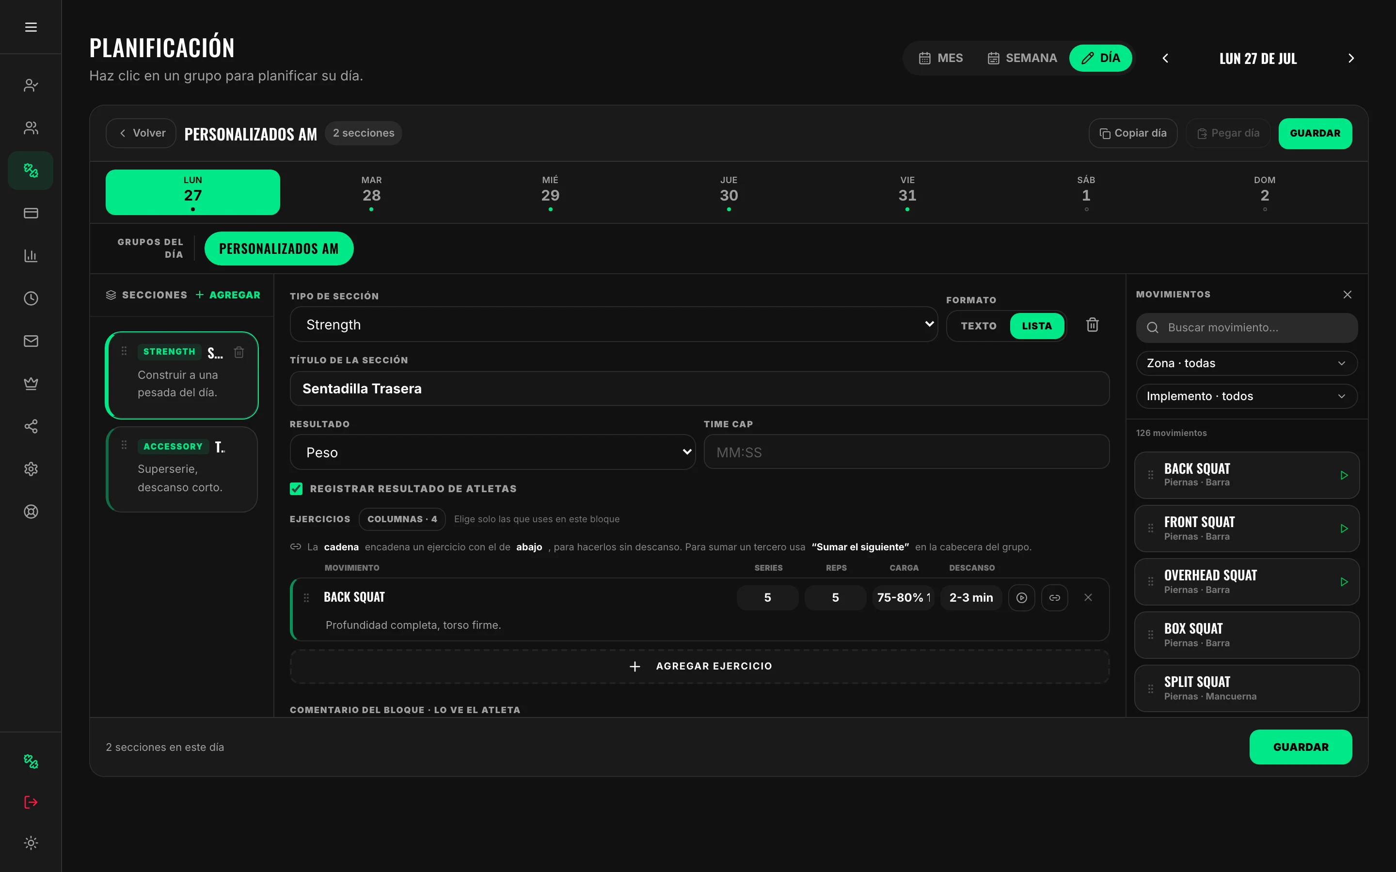Delete section with trash icon beside Lista
This screenshot has height=872, width=1396.
[1092, 325]
